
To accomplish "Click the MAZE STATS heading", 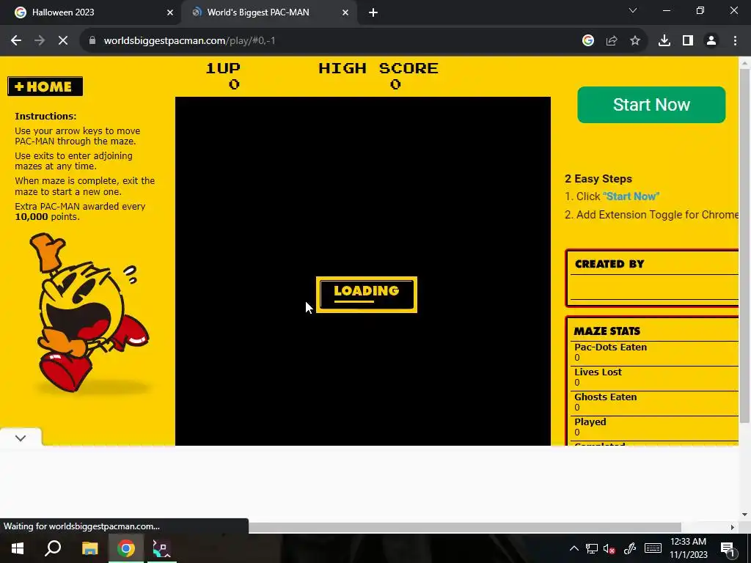I will point(607,331).
